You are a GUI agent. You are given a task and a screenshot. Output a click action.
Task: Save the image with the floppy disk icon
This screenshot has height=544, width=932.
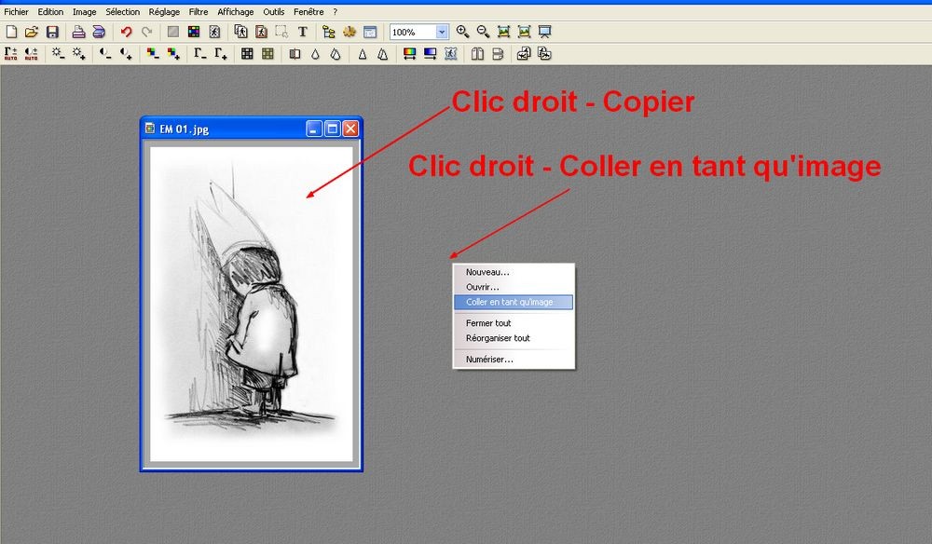coord(52,32)
